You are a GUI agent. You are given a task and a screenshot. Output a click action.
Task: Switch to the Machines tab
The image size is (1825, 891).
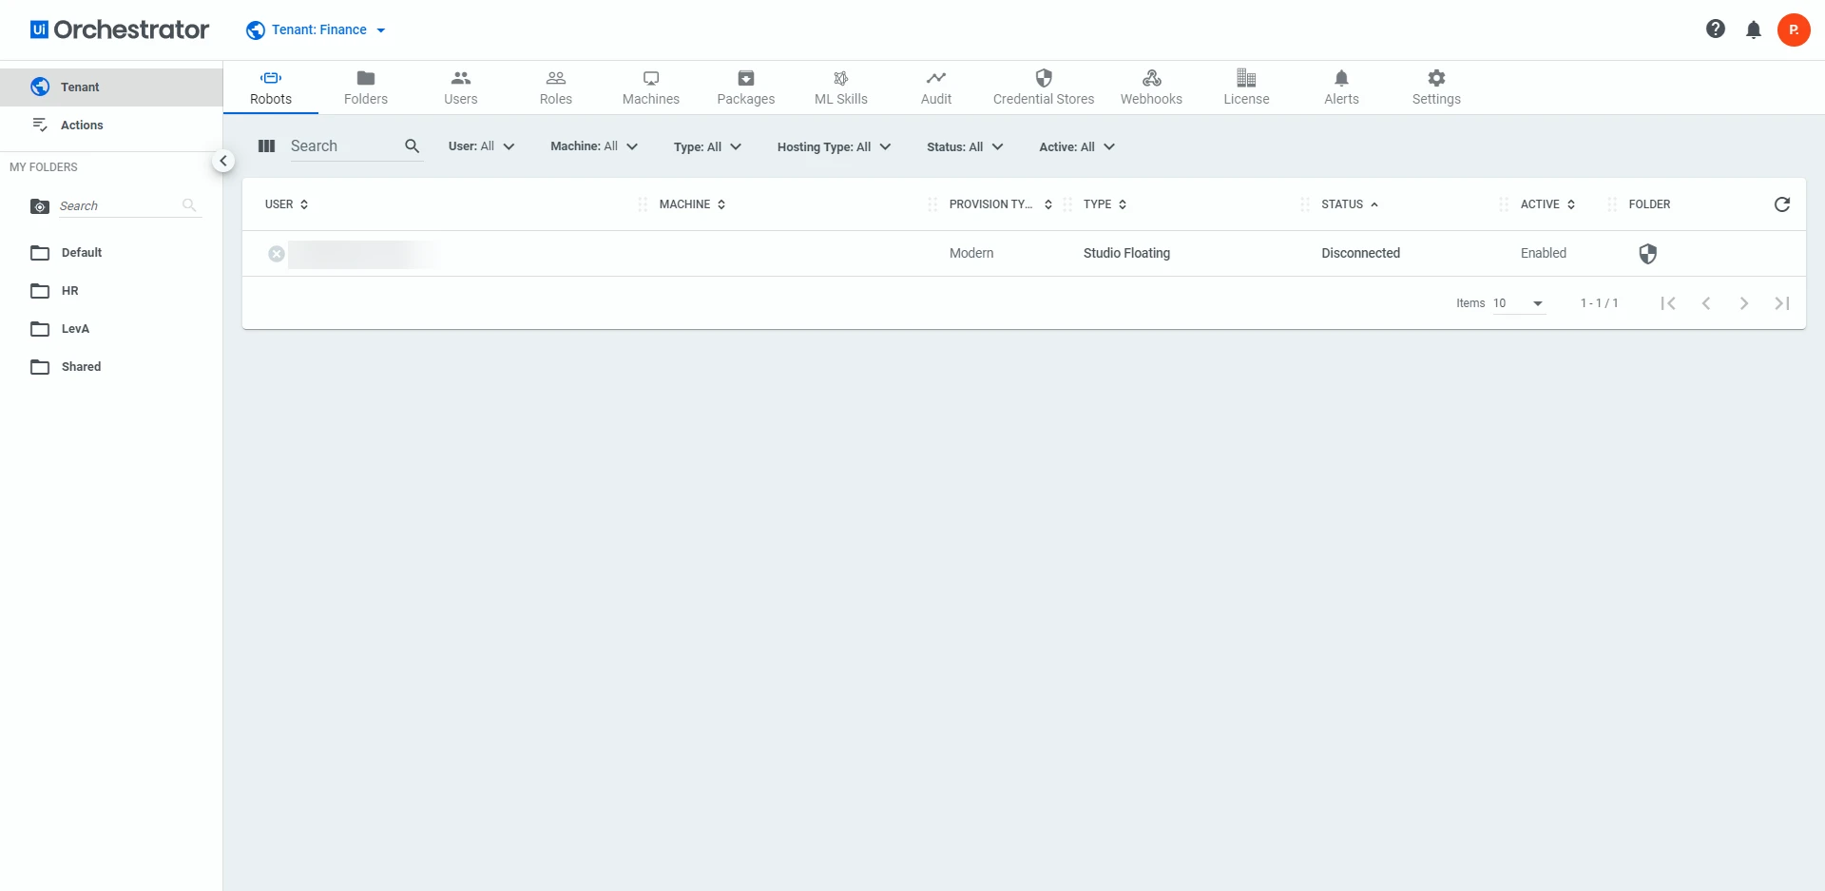[x=651, y=87]
